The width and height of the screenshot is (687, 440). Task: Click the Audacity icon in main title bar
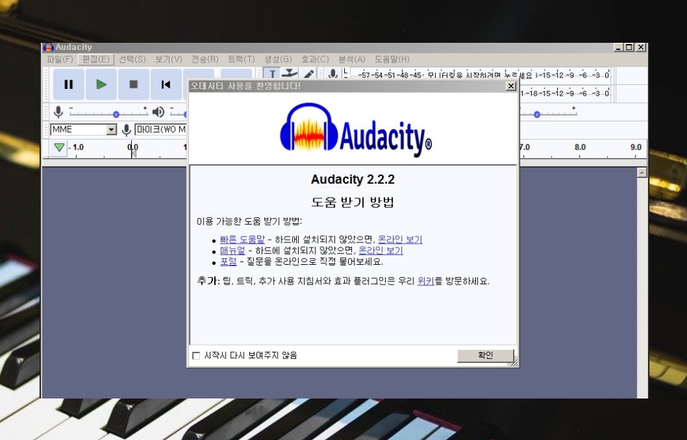(48, 47)
